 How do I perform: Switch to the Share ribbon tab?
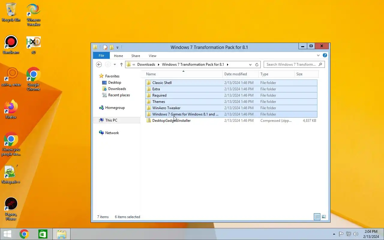click(136, 56)
